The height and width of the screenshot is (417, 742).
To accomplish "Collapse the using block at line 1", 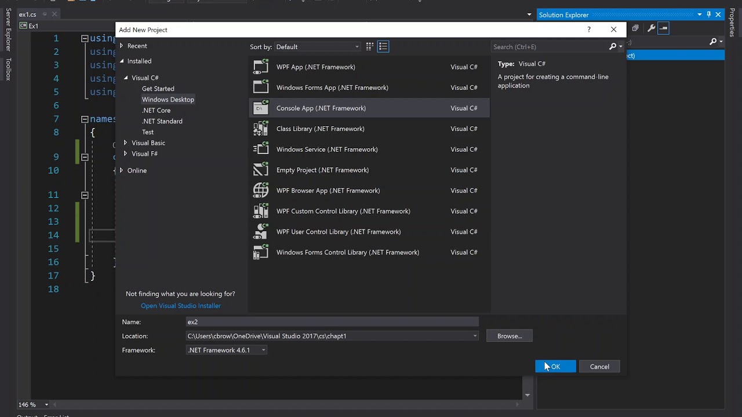I will click(85, 38).
